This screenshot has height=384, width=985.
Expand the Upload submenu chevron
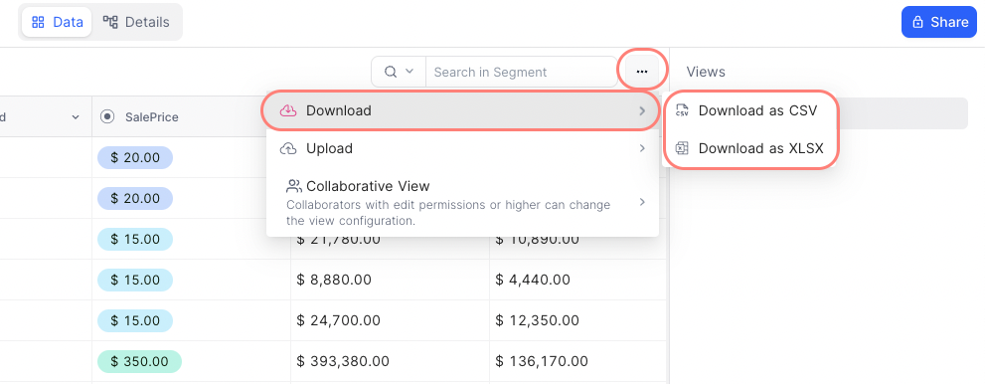(642, 149)
